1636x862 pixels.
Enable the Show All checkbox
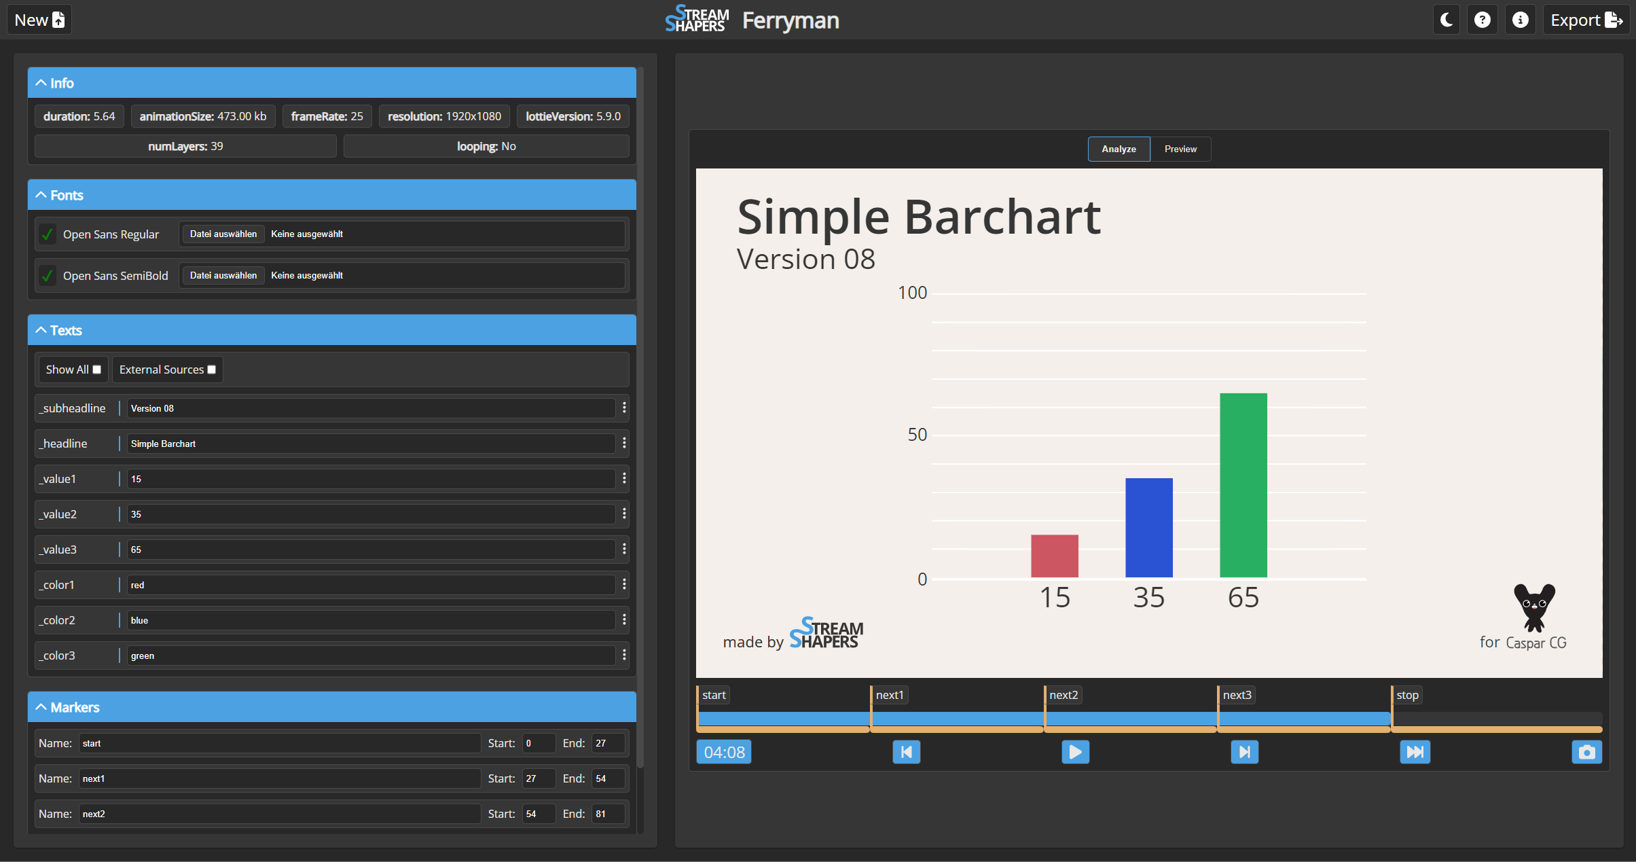96,370
